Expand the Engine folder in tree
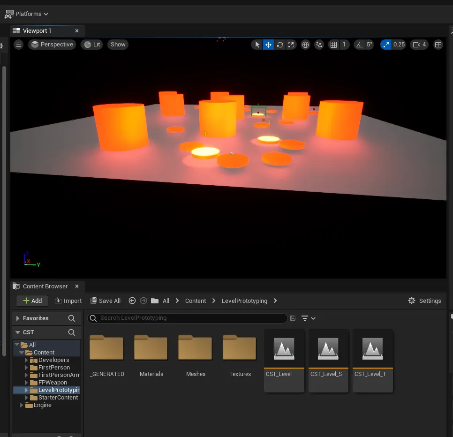The height and width of the screenshot is (437, 453). pos(22,405)
